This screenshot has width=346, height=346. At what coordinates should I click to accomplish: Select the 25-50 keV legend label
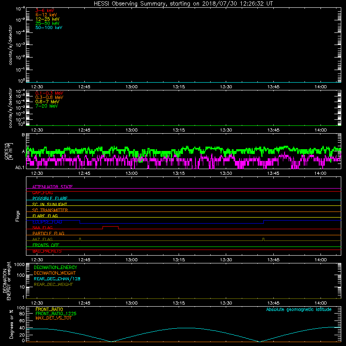click(x=48, y=23)
